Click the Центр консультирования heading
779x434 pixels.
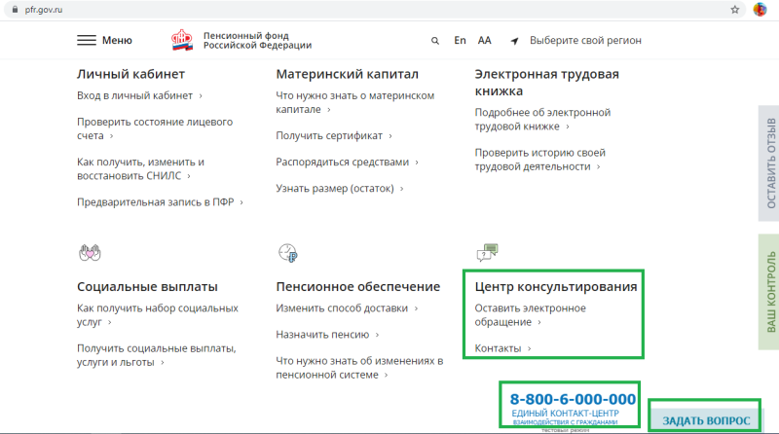tap(555, 286)
